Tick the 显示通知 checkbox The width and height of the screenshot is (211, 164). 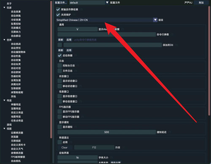point(60,127)
